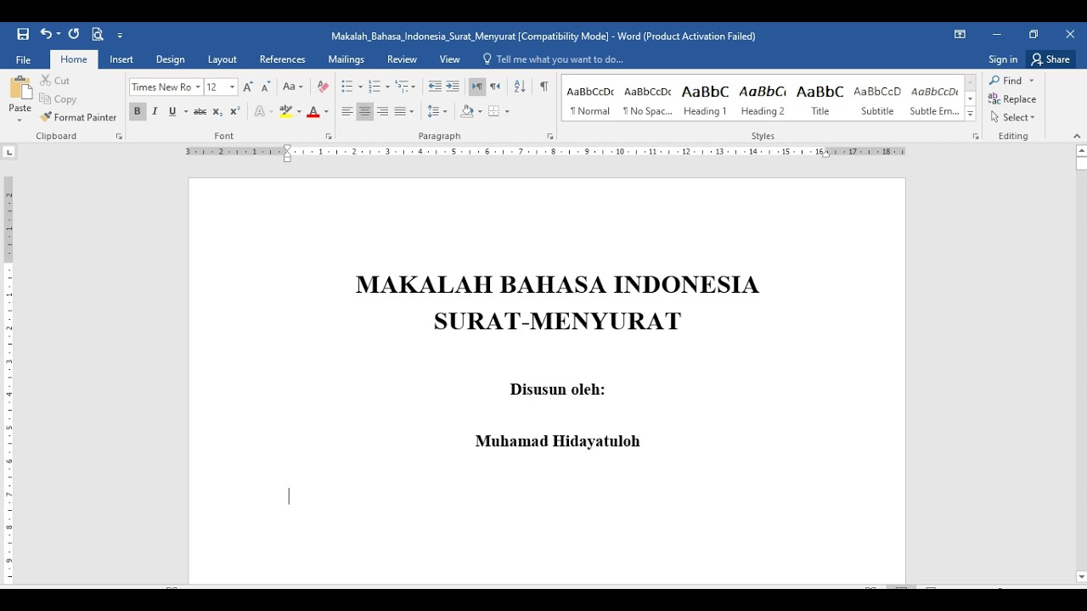Switch to the Insert tab
The image size is (1087, 611).
pos(121,59)
